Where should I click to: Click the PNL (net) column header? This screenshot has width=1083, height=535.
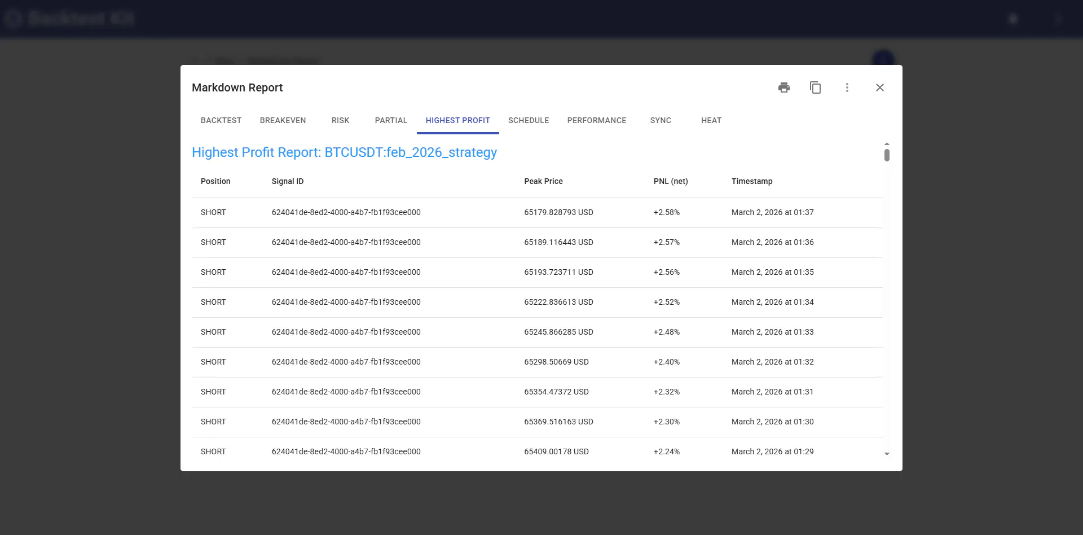(x=671, y=181)
